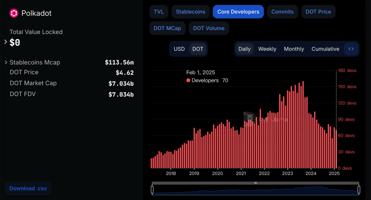
Task: Click the range selector top grip
Action: click(x=255, y=183)
